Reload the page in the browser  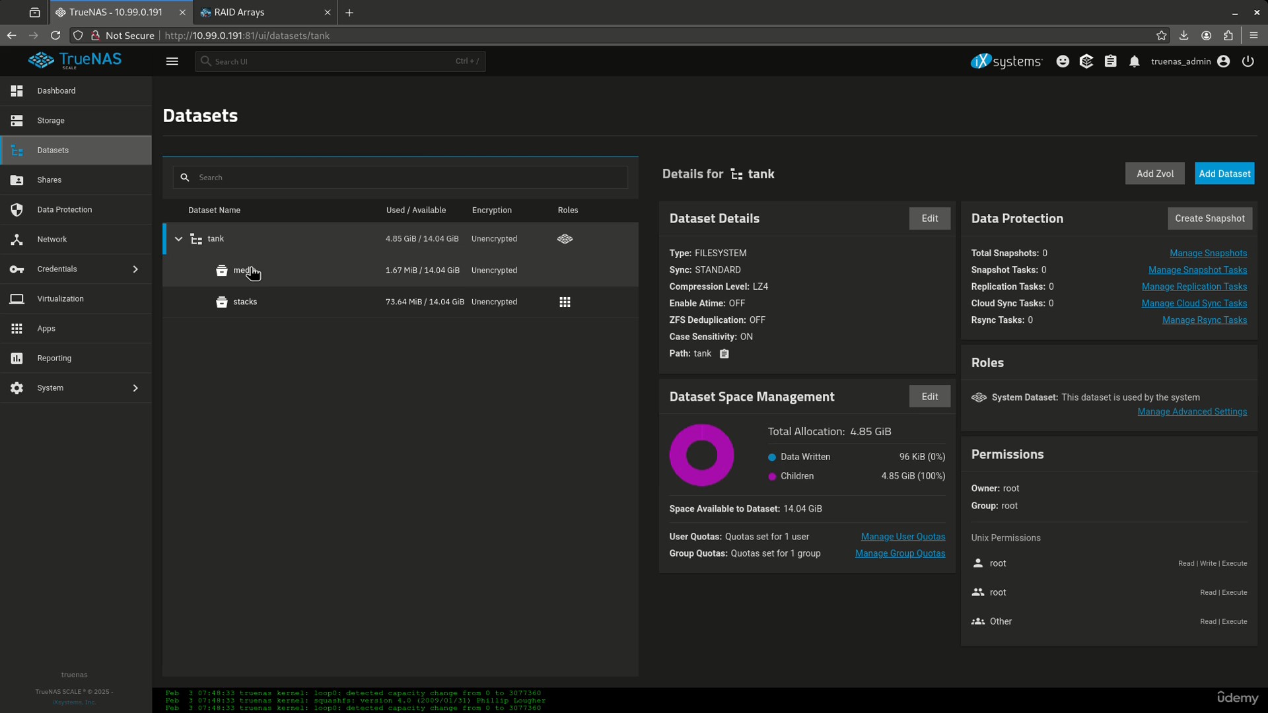[55, 36]
